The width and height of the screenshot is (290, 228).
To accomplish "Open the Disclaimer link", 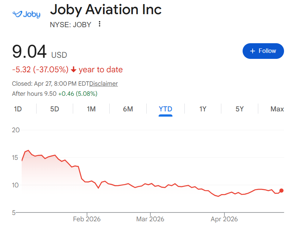I will pos(103,83).
